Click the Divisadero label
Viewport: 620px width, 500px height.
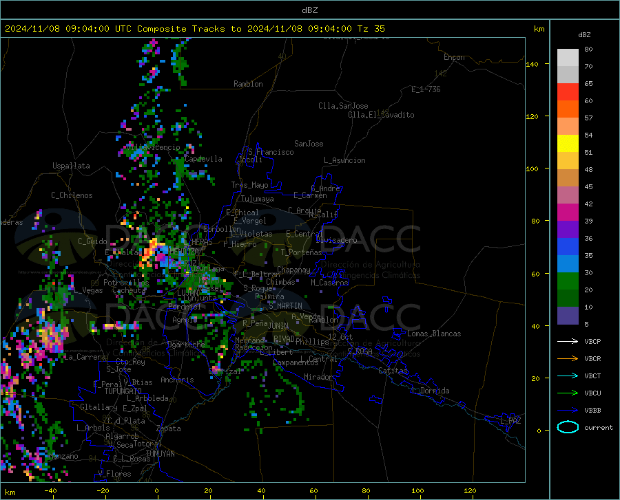pos(336,240)
